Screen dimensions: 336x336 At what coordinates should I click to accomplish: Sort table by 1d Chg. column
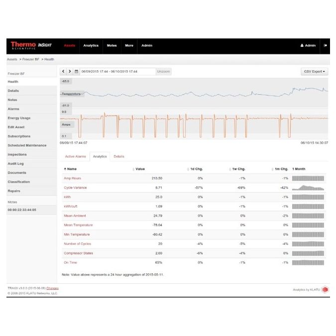click(x=195, y=169)
